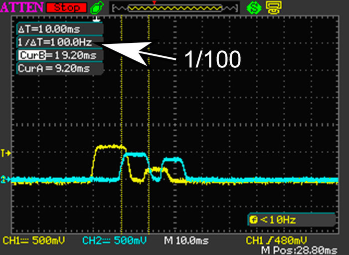This screenshot has height=255, width=349.
Task: Select the highlighted CurB cursor label
Action: coord(29,55)
